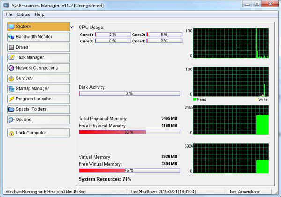281x197 pixels.
Task: Click the Task Manager icon
Action: [11, 57]
